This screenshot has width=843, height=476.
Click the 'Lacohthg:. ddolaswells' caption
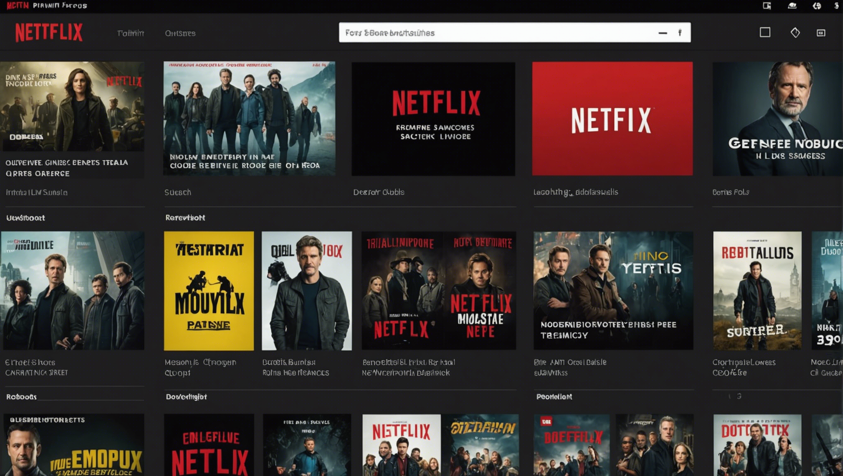coord(576,192)
